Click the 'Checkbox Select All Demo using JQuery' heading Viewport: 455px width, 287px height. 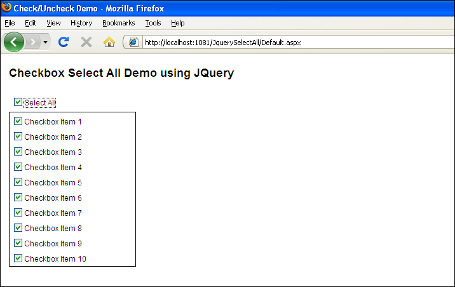coord(121,73)
